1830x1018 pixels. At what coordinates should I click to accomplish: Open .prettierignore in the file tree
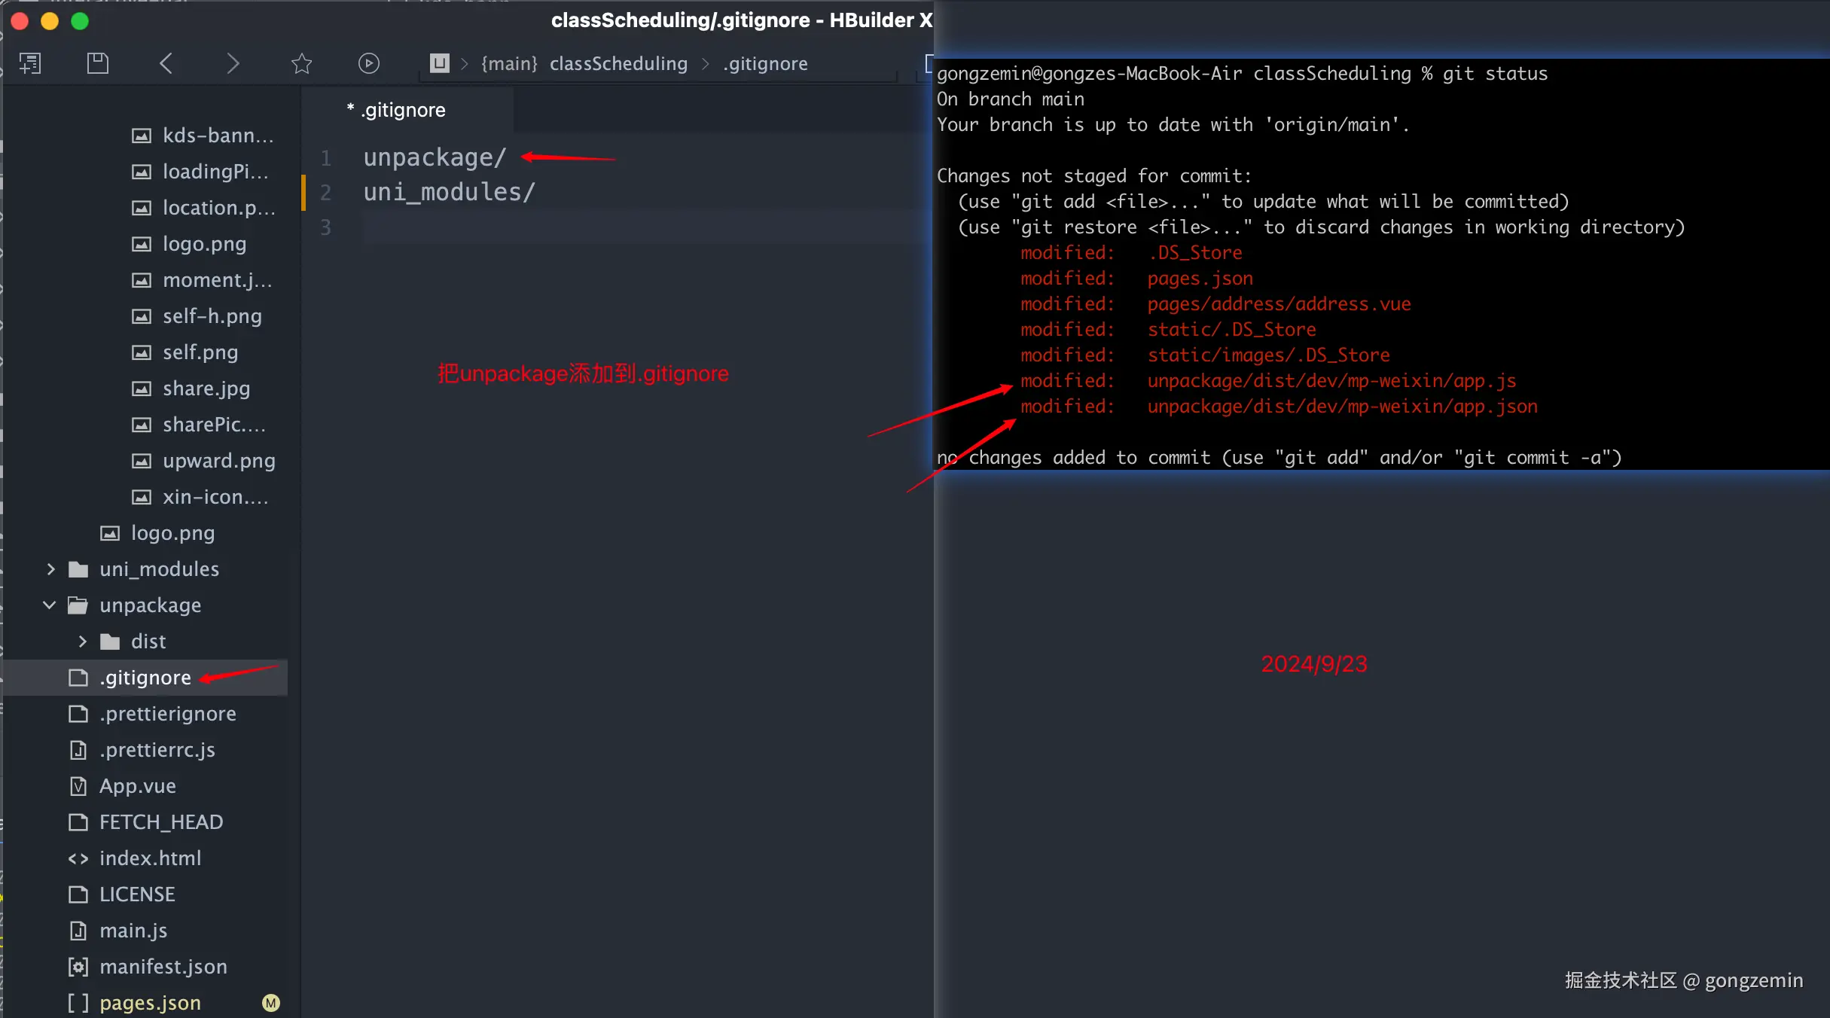pos(167,714)
